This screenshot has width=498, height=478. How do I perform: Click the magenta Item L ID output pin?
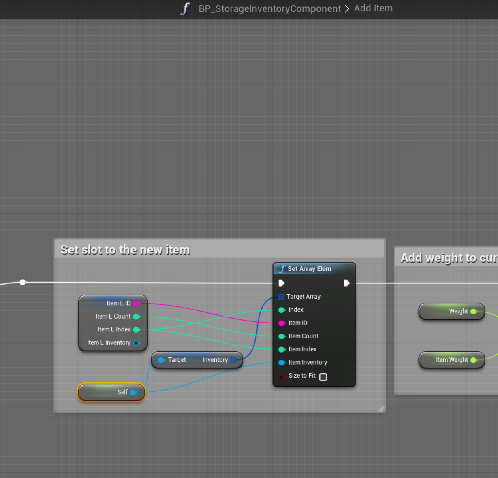click(x=137, y=303)
